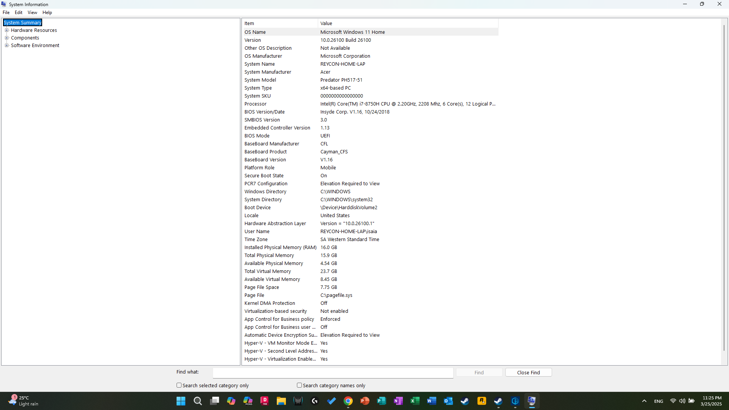Focus the 'Find what' text field

pyautogui.click(x=333, y=373)
